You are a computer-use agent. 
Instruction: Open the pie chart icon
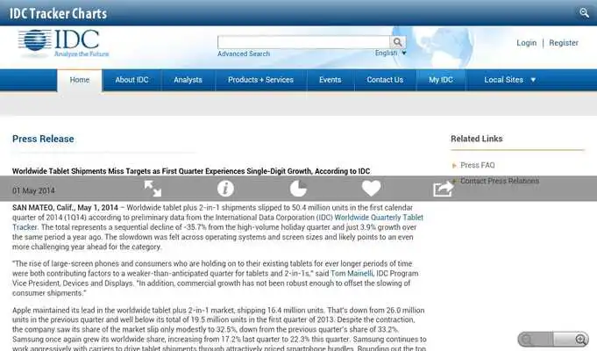298,189
